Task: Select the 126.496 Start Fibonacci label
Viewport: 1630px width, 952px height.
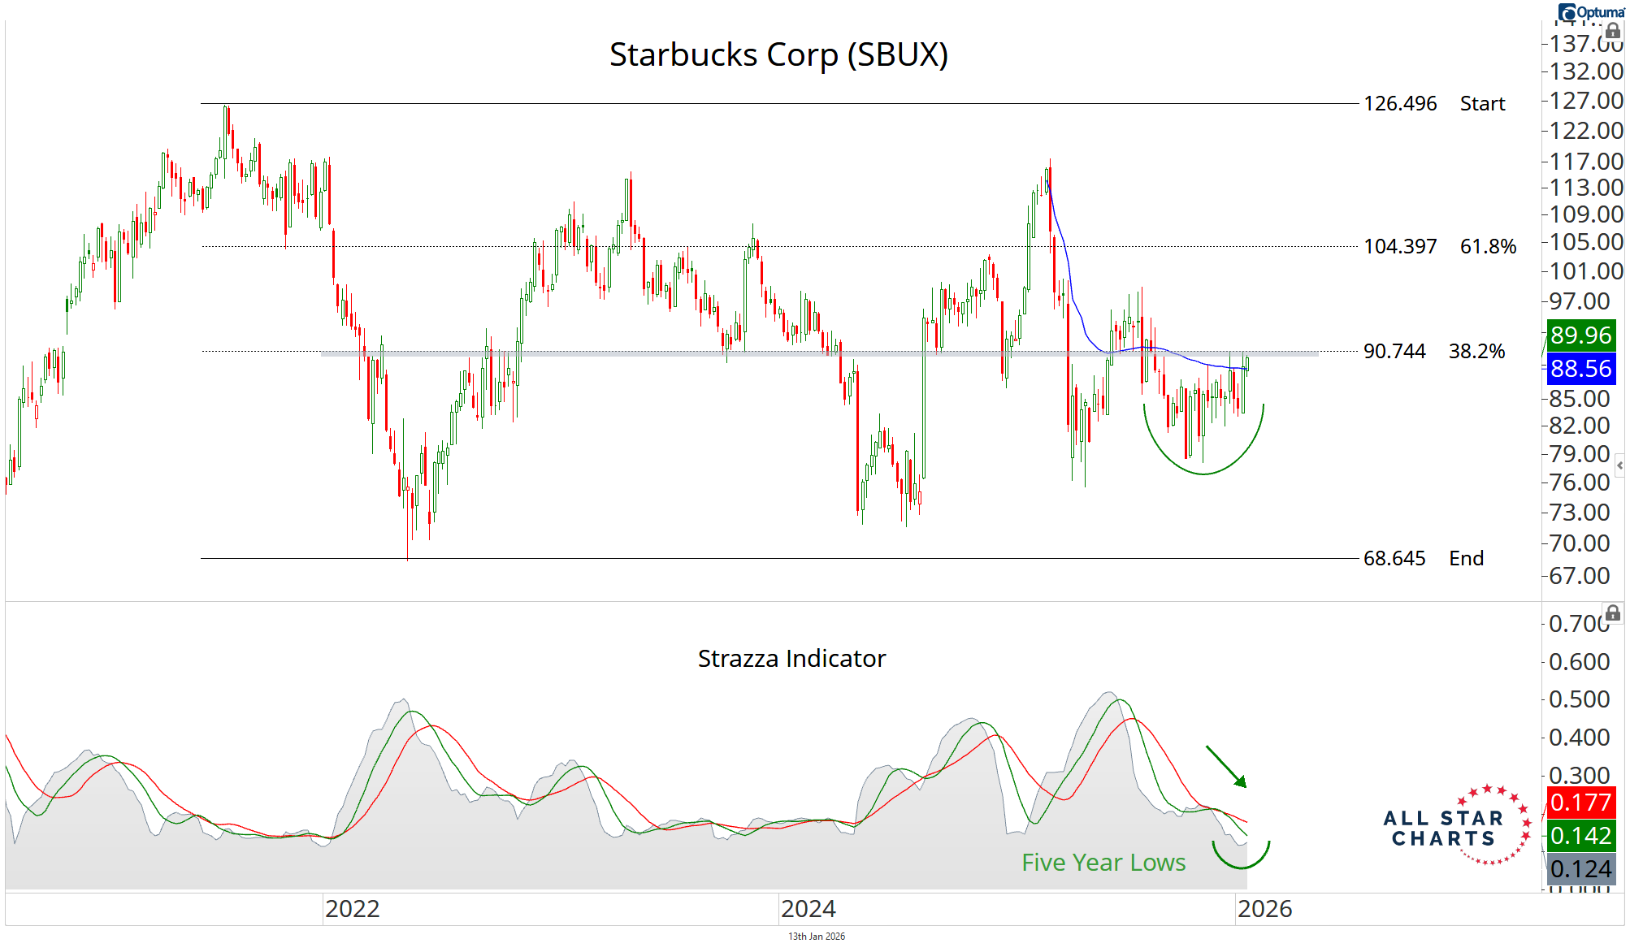Action: (1433, 104)
